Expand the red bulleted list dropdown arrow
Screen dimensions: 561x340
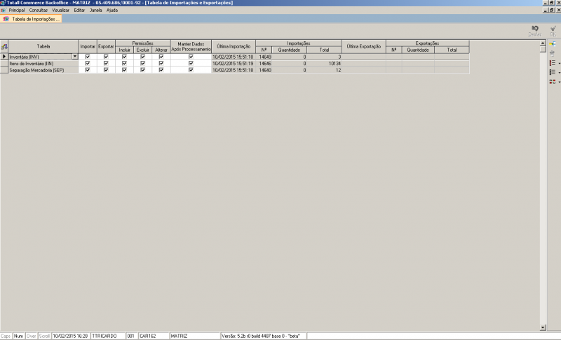pos(559,63)
